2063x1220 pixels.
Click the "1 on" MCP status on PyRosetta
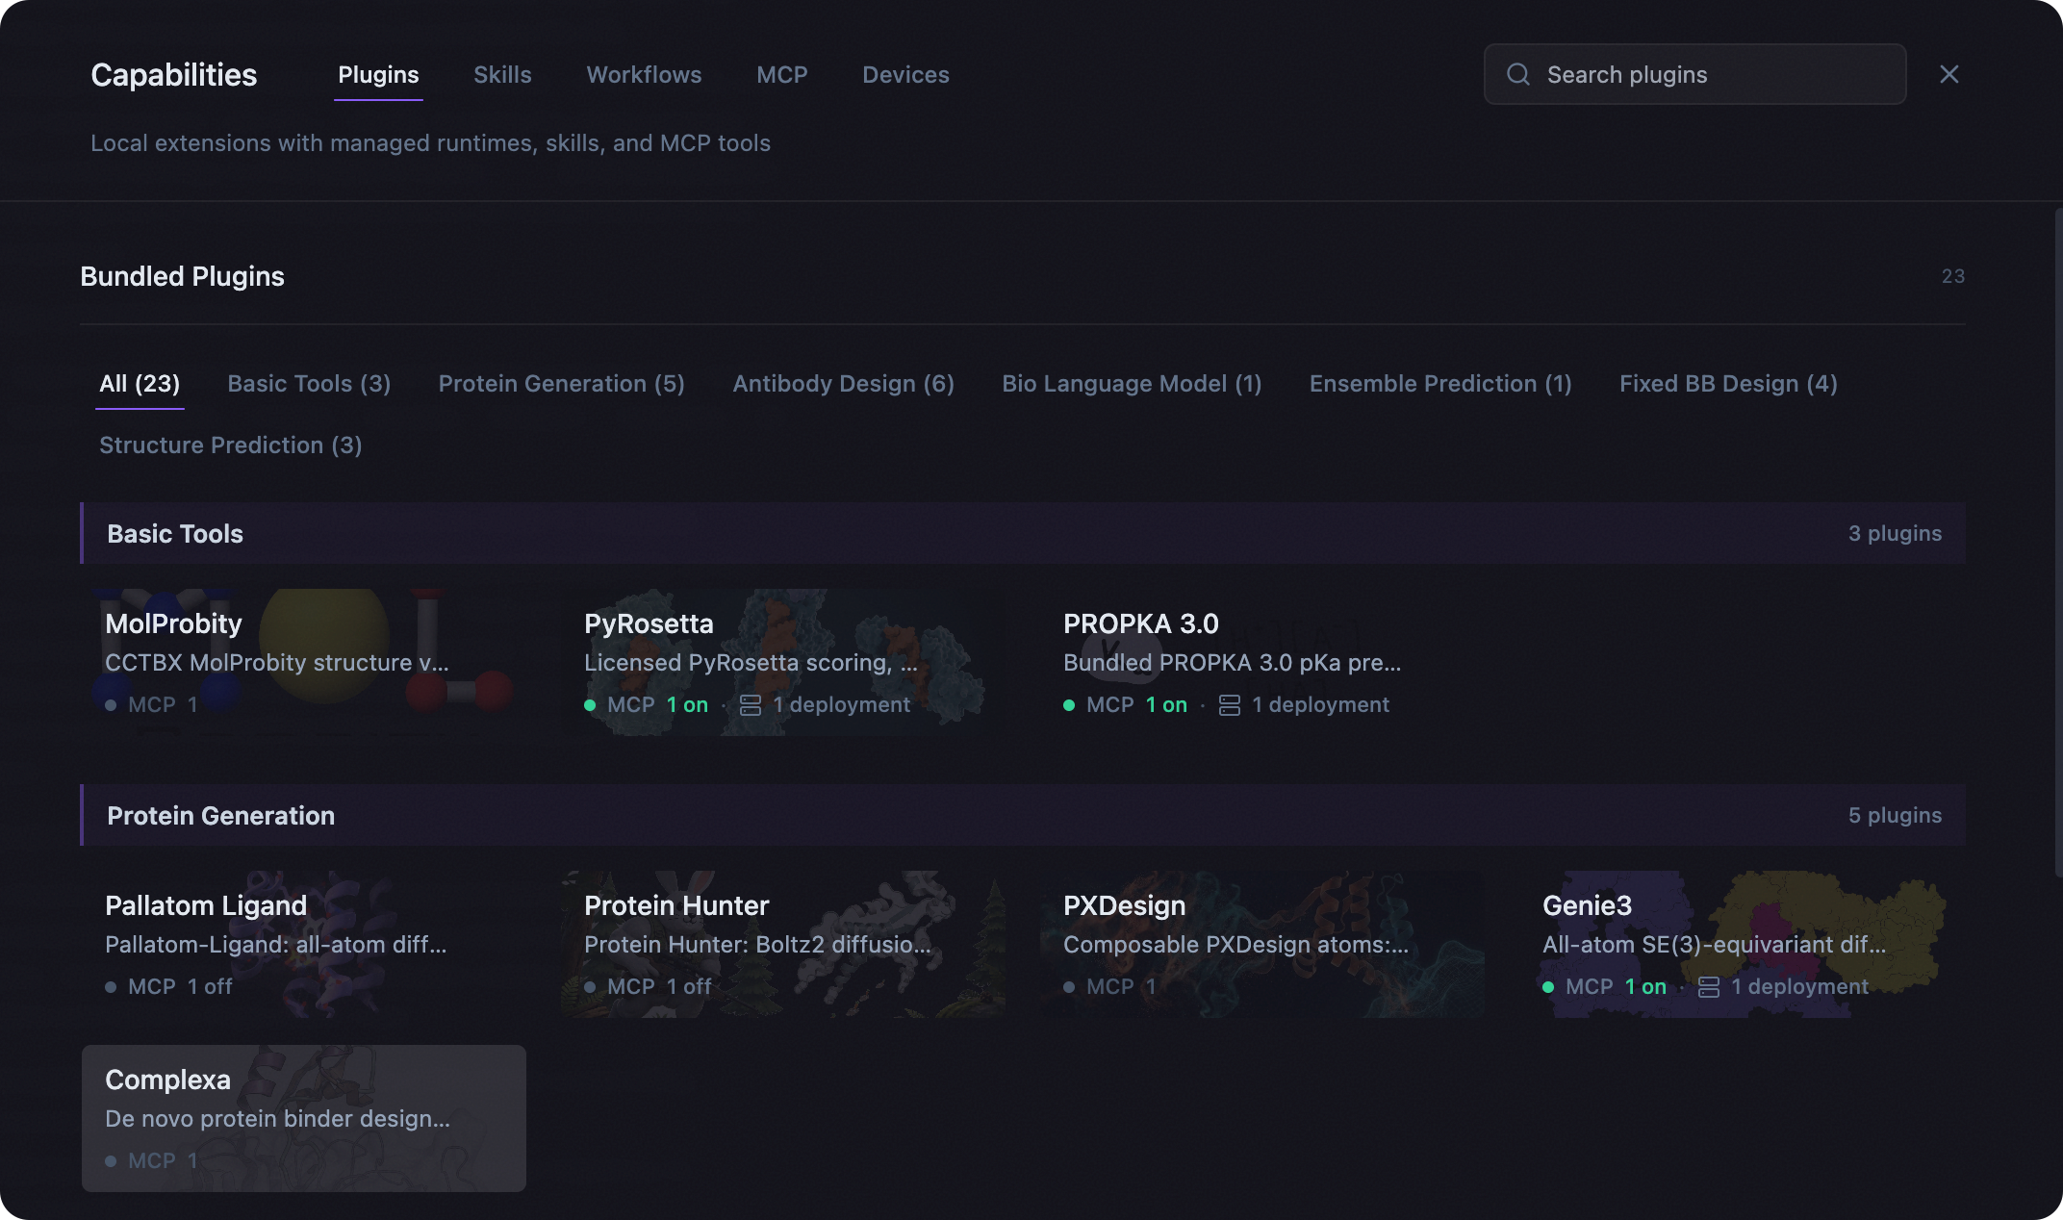(x=687, y=705)
